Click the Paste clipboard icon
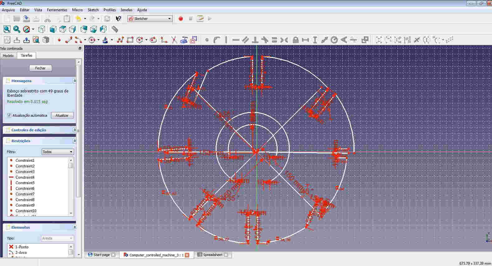 point(67,19)
